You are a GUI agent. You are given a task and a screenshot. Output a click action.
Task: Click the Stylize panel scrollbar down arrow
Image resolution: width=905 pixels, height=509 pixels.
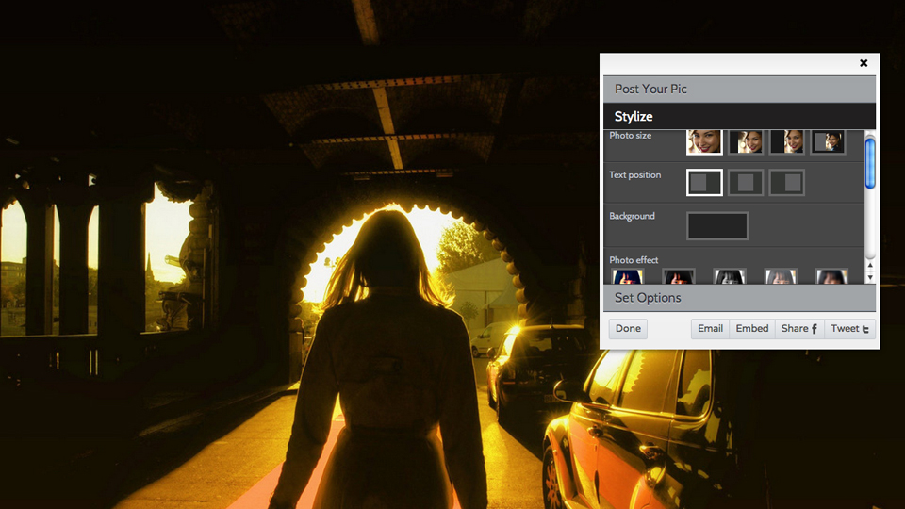point(870,278)
